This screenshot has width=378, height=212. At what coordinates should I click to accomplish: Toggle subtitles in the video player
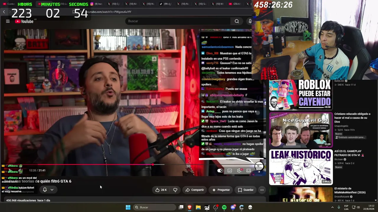(x=230, y=170)
